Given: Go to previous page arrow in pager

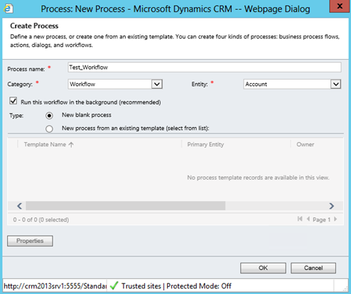Looking at the screenshot, I should [308, 219].
